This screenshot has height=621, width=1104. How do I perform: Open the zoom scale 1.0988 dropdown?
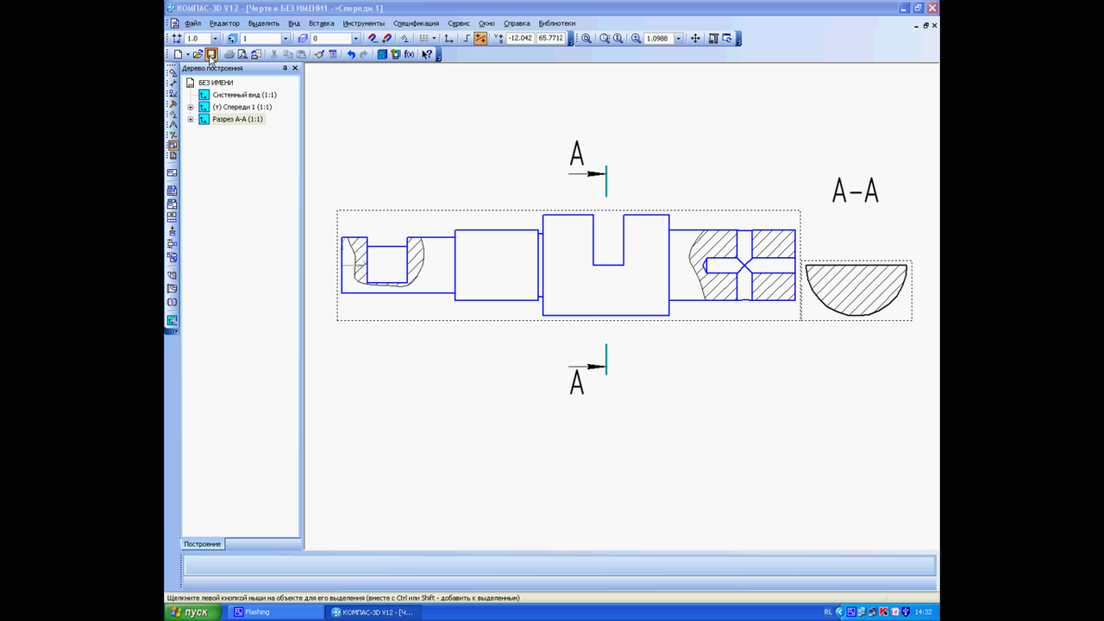point(679,39)
